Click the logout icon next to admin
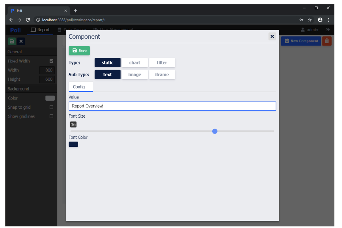The height and width of the screenshot is (228, 342). pos(328,30)
